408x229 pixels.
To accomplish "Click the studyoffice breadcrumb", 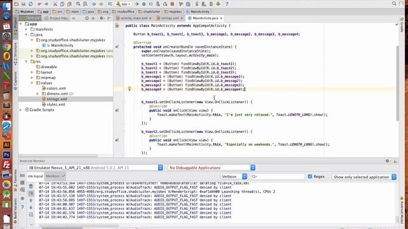I will click(x=124, y=11).
